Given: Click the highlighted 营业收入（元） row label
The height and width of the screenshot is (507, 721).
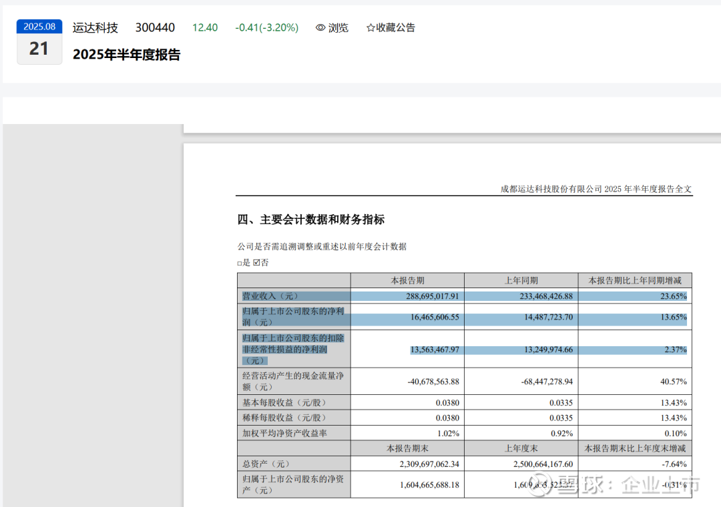Looking at the screenshot, I should [270, 296].
